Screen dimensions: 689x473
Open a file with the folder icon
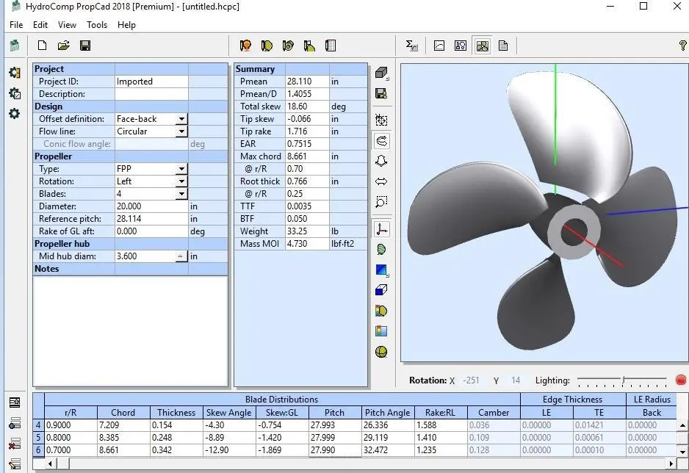click(64, 46)
